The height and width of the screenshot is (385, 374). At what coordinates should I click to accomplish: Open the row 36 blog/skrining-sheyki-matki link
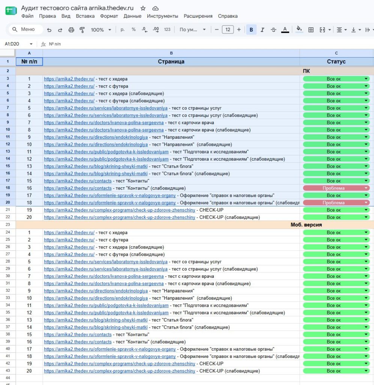pyautogui.click(x=96, y=320)
